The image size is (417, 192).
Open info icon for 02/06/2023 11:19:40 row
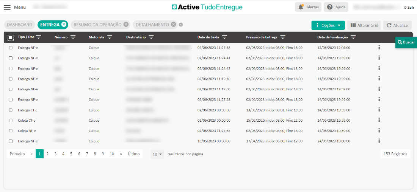[x=379, y=79]
